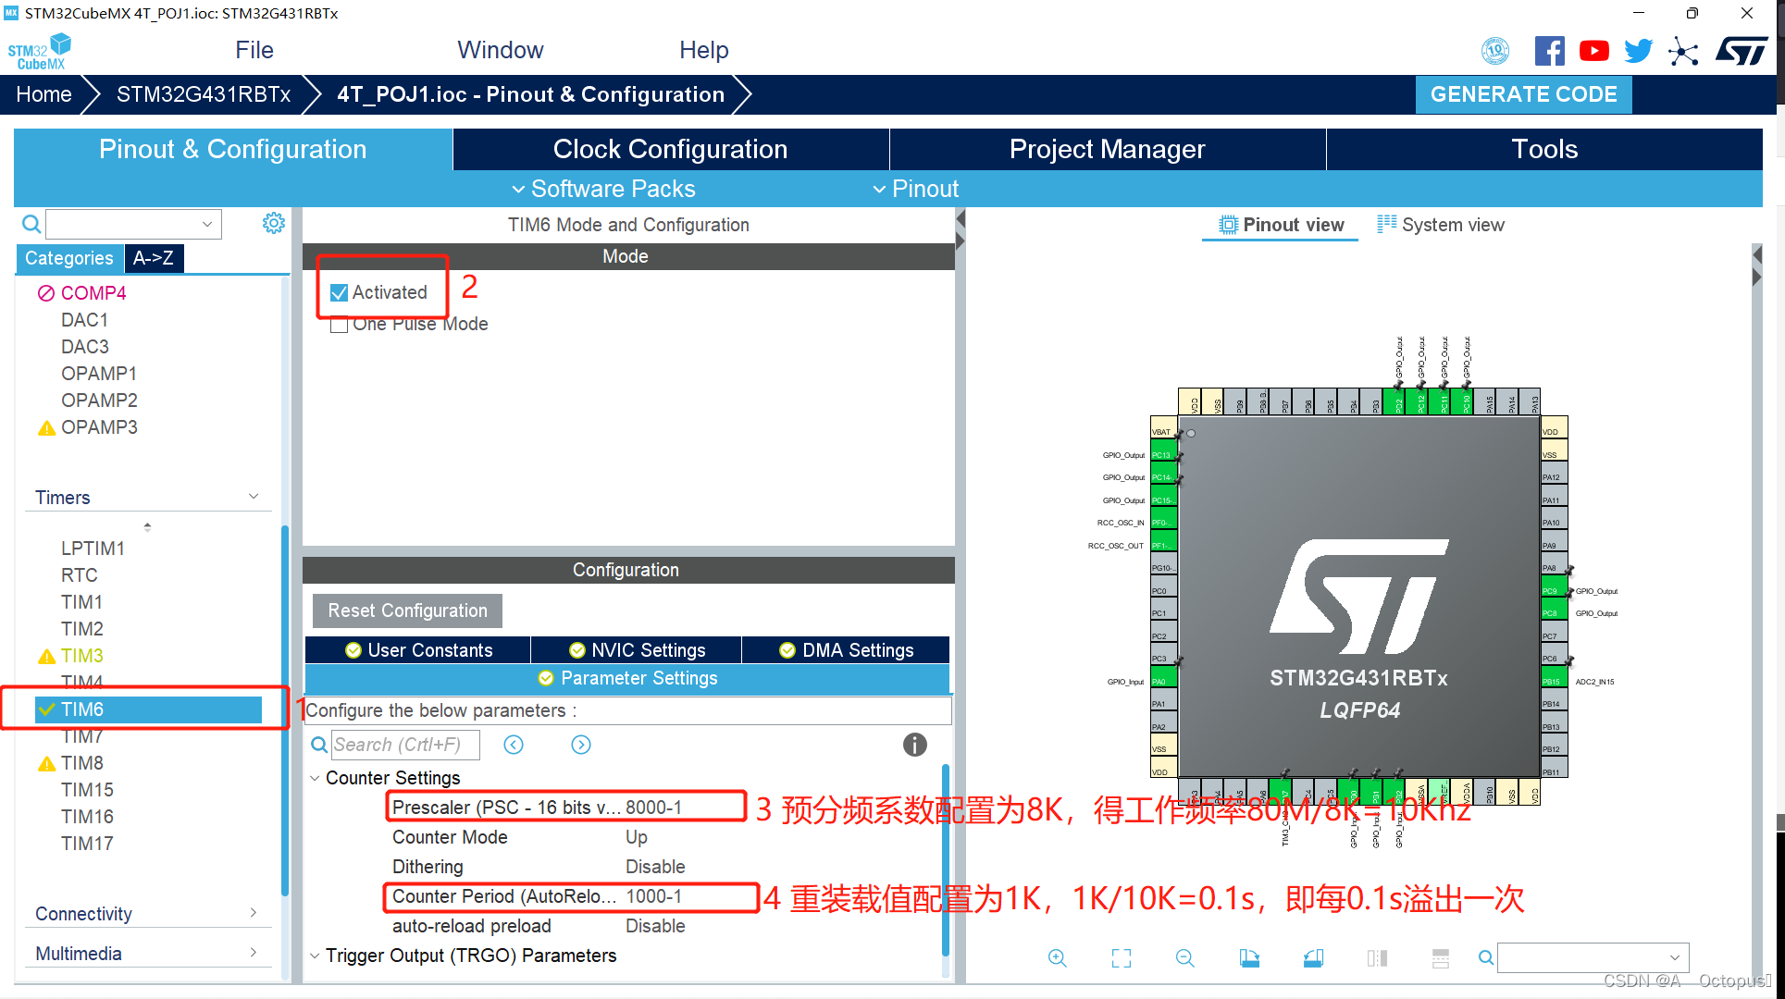This screenshot has height=999, width=1785.
Task: Enable One Pulse Mode checkbox
Action: tap(340, 325)
